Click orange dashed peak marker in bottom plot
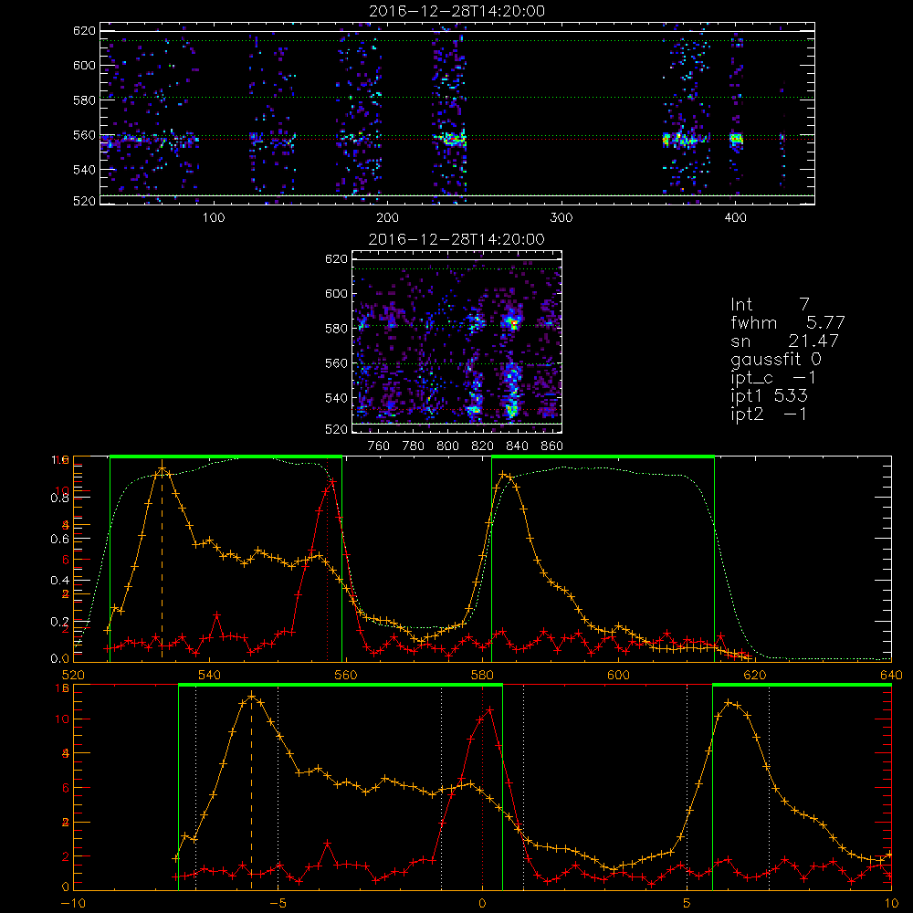Screen dimensions: 913x913 pos(252,792)
